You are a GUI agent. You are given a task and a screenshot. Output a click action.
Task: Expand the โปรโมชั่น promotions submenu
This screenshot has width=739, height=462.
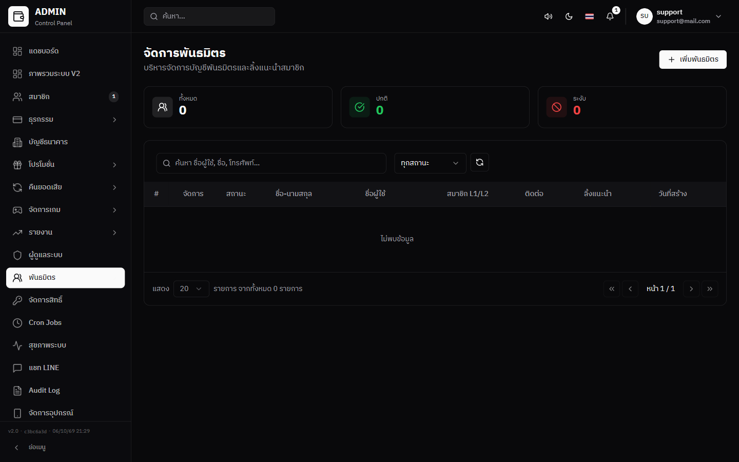coord(66,165)
